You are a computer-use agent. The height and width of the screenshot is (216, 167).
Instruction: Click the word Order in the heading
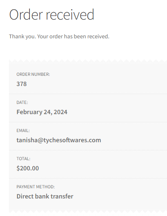click(26, 14)
